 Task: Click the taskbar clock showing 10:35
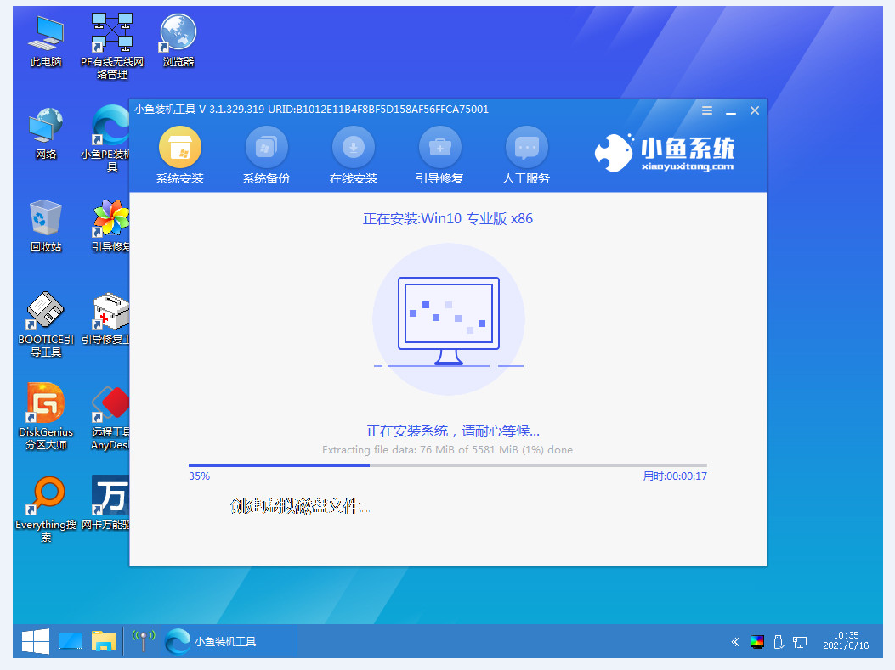click(846, 641)
